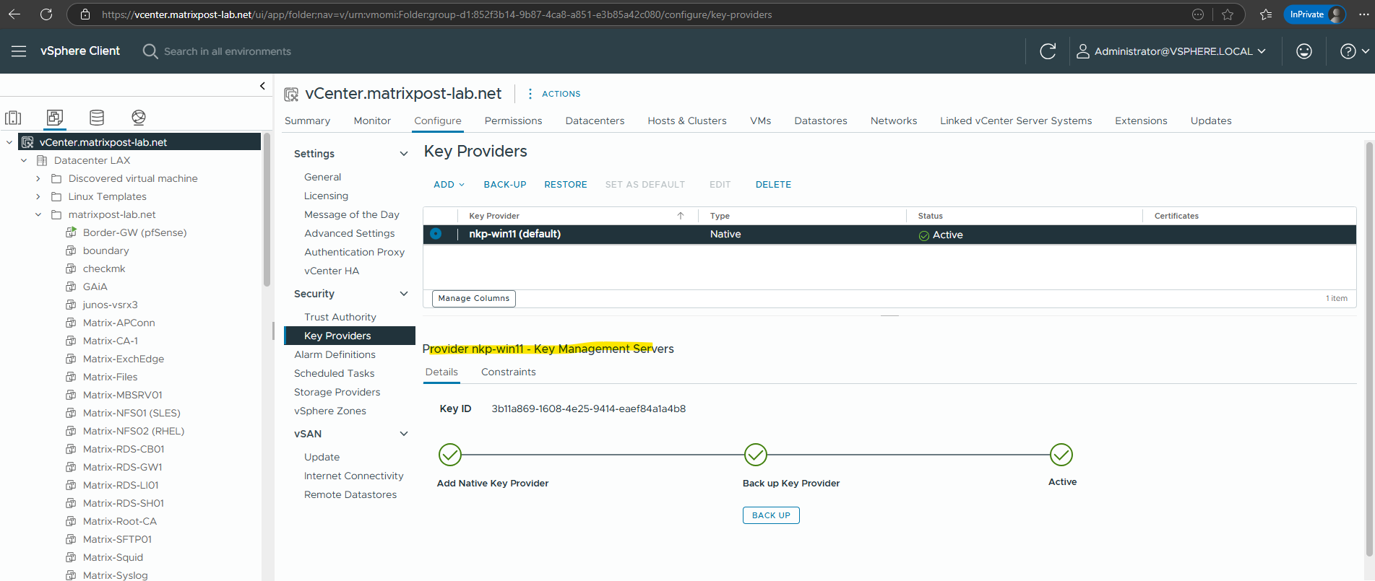Select the Matrix-Root-CA VM

[x=119, y=521]
